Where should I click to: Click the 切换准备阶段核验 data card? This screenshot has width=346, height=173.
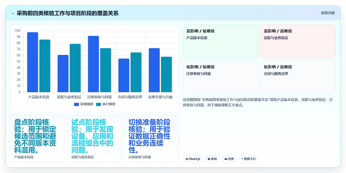(x=152, y=139)
